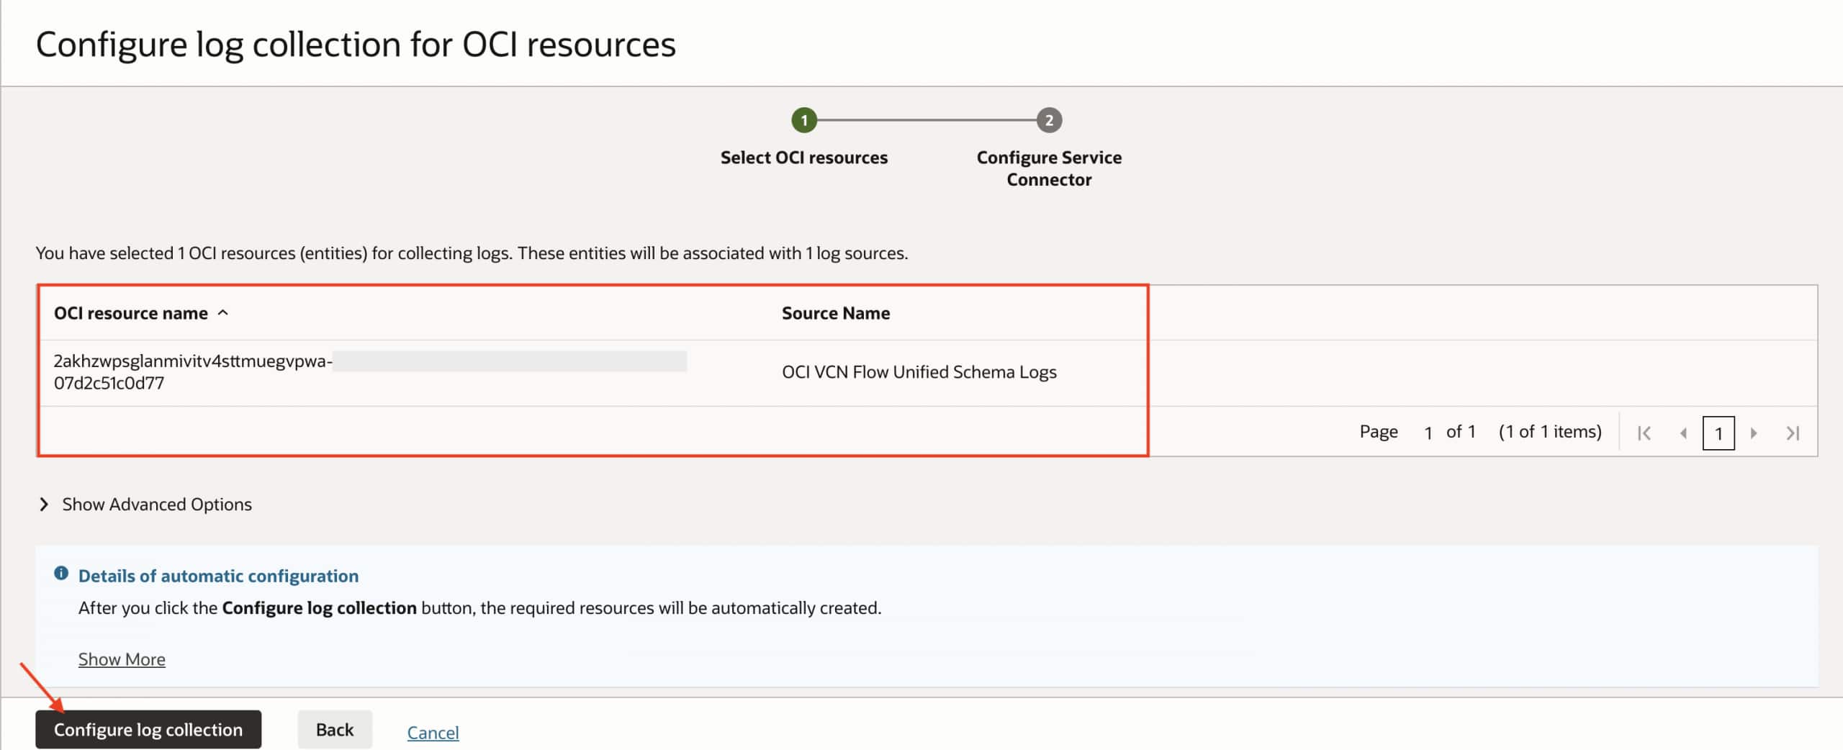Viewport: 1843px width, 750px height.
Task: Go to previous page arrow
Action: coord(1683,433)
